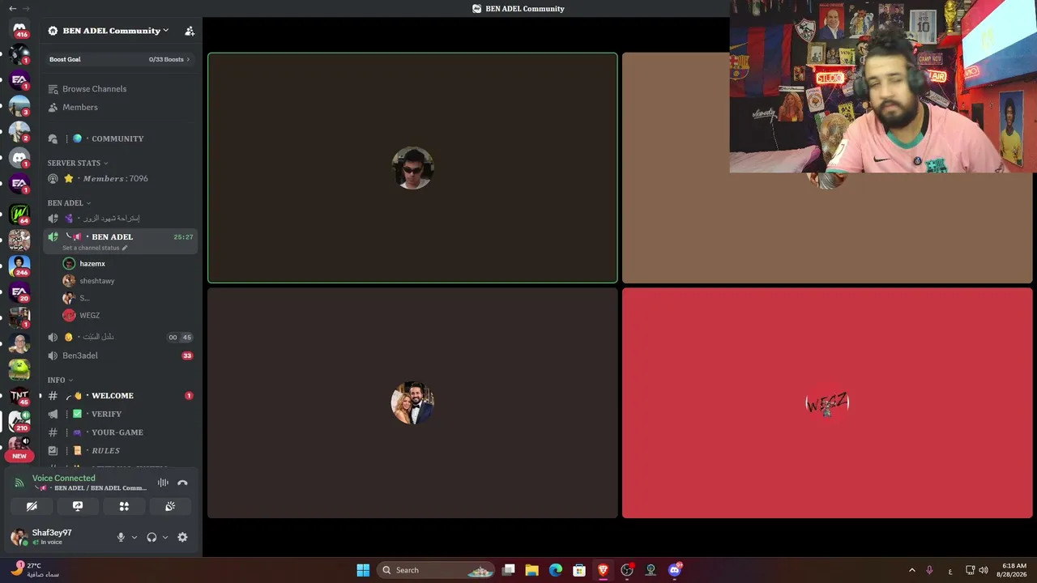
Task: Focus the couple-photo avatar video tile
Action: (412, 403)
